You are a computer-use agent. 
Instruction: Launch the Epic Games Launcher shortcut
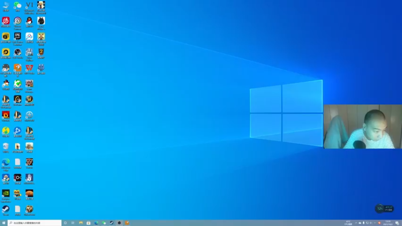coord(18,39)
